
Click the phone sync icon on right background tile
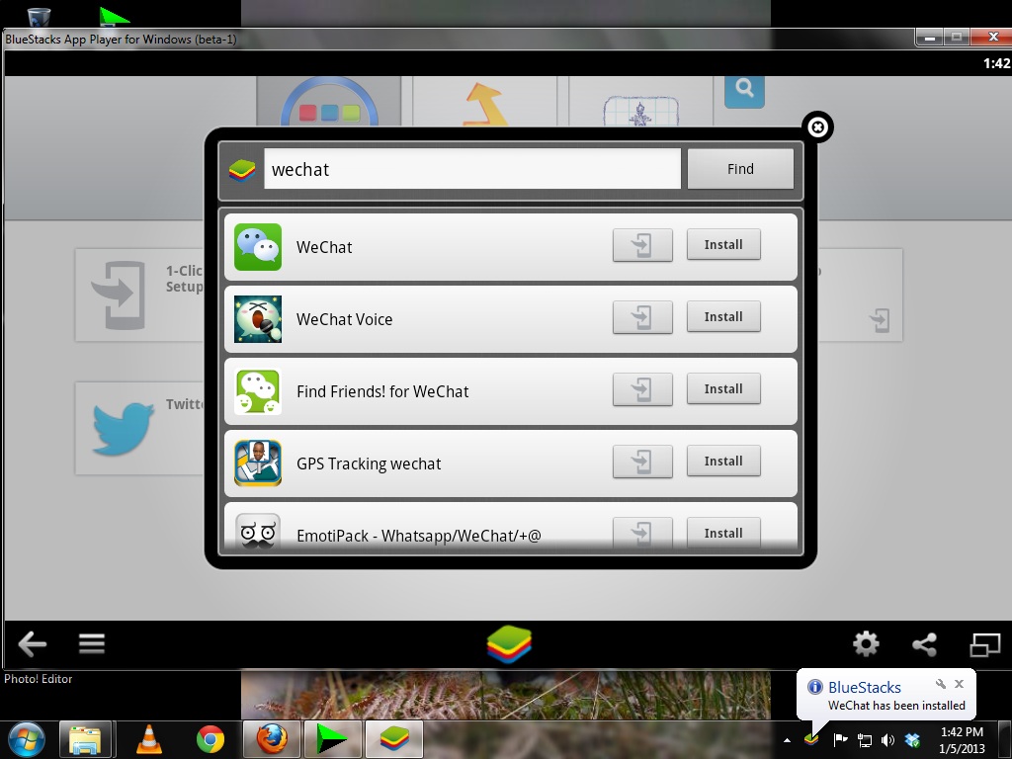click(879, 320)
